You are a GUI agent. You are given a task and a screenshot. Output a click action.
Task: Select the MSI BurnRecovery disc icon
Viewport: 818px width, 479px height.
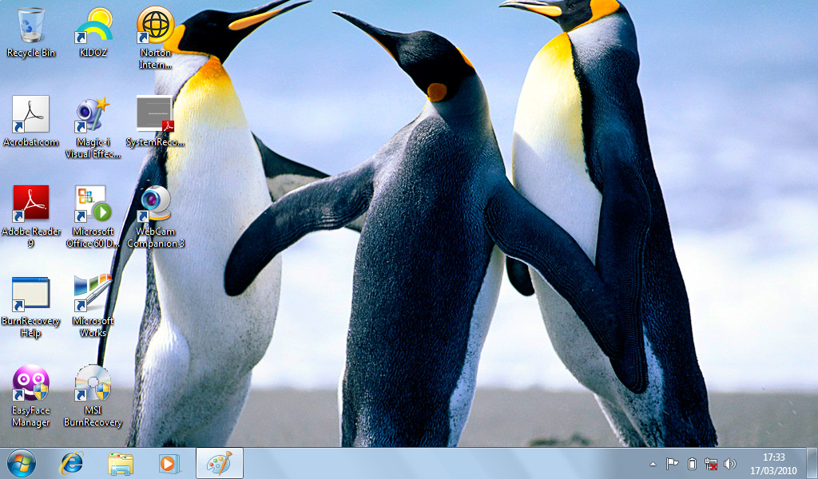[x=93, y=384]
